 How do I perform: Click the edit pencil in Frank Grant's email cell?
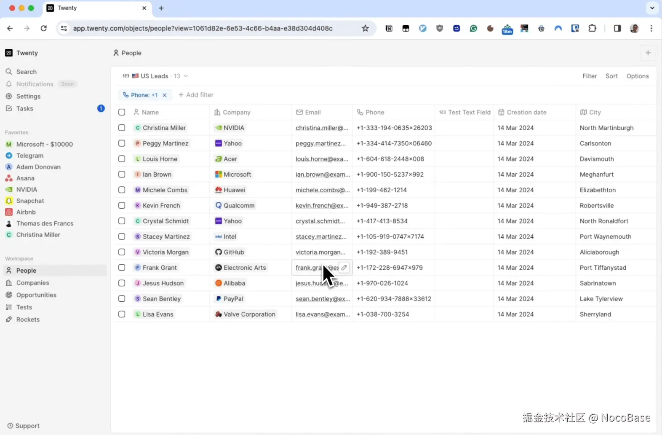pyautogui.click(x=344, y=268)
